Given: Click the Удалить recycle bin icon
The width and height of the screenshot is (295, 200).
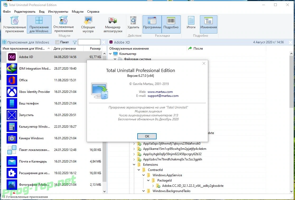Looking at the screenshot, I should pyautogui.click(x=133, y=20).
